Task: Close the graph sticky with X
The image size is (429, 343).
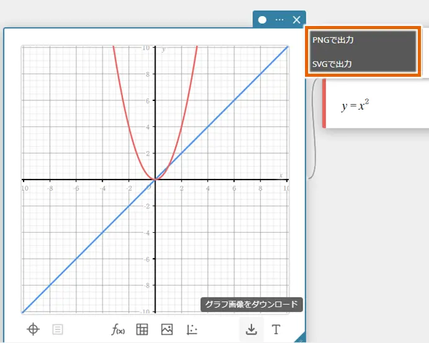Action: (x=296, y=20)
